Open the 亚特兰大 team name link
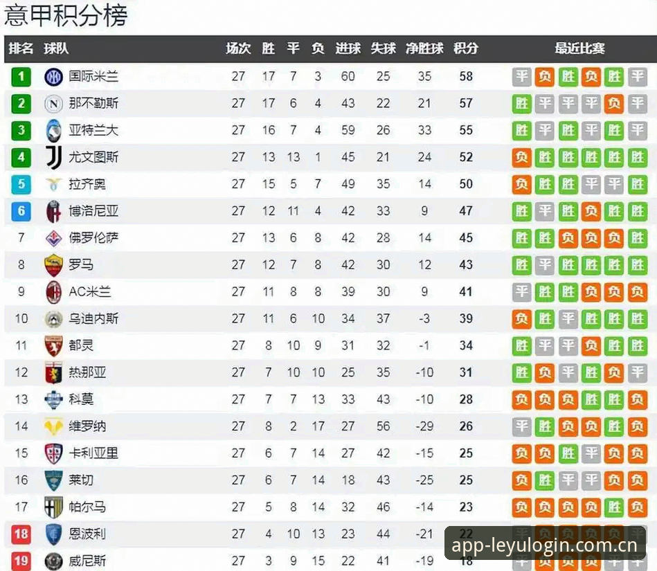The width and height of the screenshot is (657, 571). click(93, 130)
